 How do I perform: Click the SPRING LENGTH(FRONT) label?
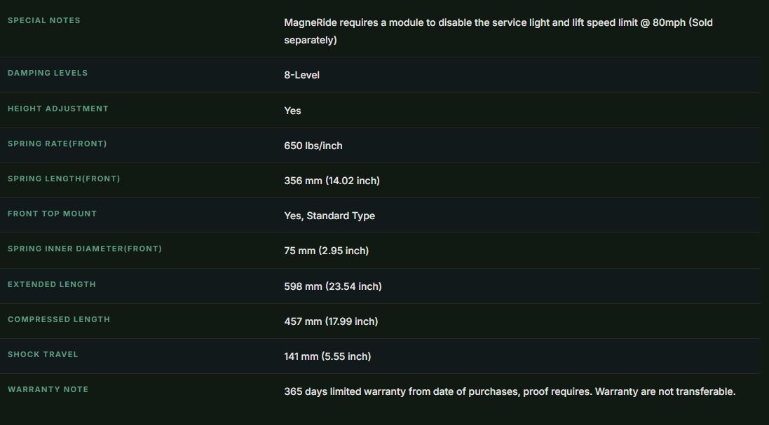tap(64, 179)
